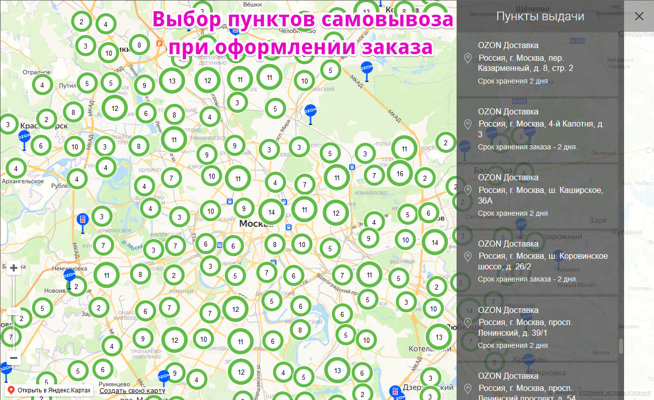The height and width of the screenshot is (400, 654).
Task: Open cluster 2 above Красногорск label
Action: [47, 119]
